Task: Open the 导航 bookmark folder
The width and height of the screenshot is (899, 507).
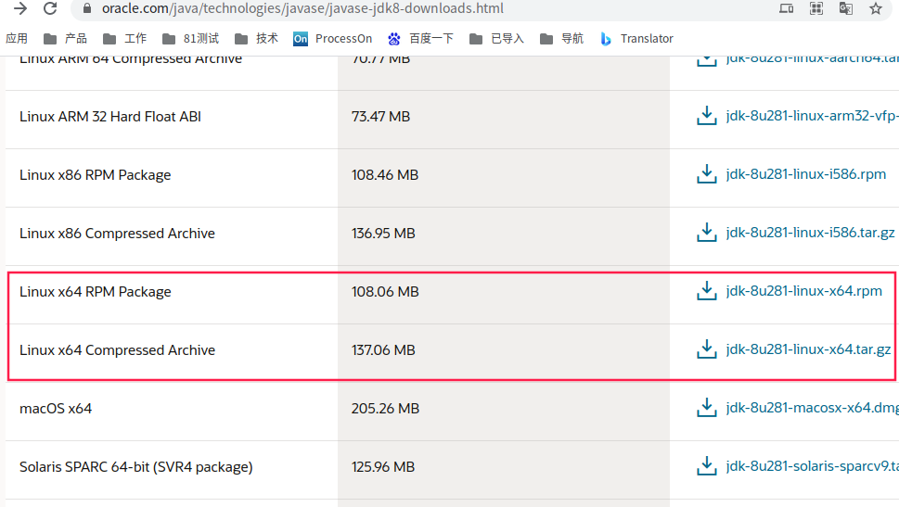Action: point(562,38)
